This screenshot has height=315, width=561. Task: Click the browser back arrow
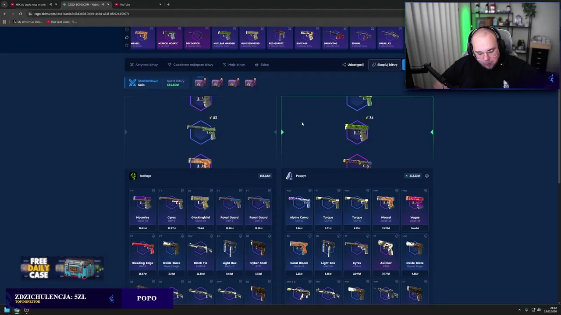(4, 14)
